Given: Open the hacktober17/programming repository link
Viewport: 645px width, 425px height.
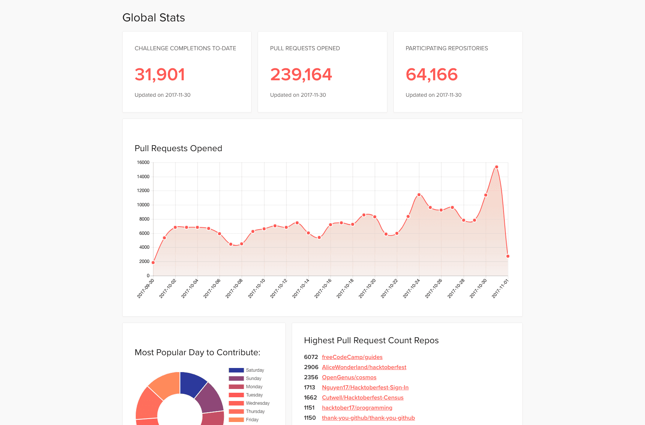Looking at the screenshot, I should point(357,408).
